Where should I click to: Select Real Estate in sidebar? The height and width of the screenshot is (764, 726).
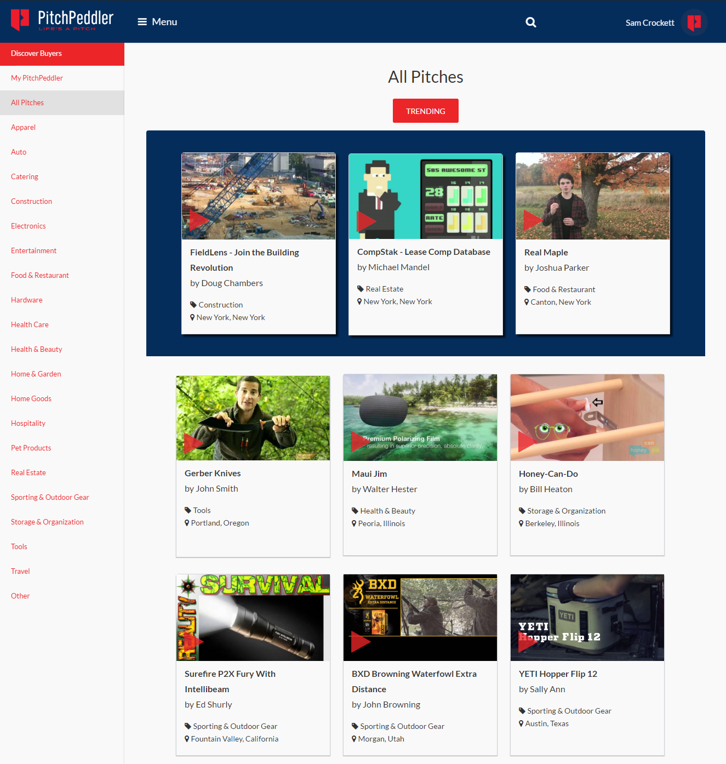[x=62, y=472]
